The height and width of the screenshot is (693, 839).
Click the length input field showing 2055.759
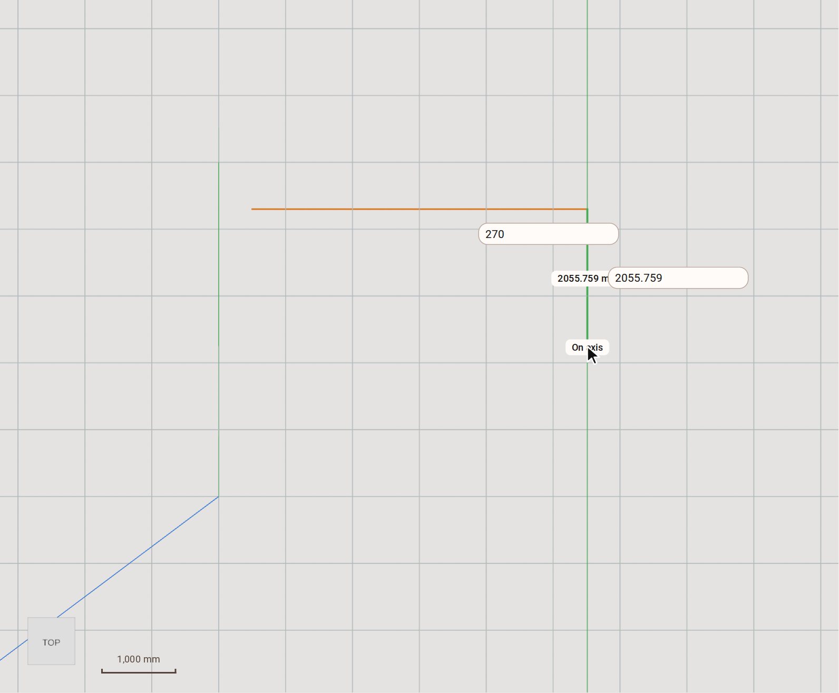678,278
